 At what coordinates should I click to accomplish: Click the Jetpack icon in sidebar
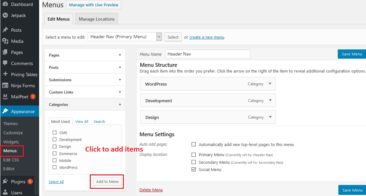pyautogui.click(x=5, y=15)
